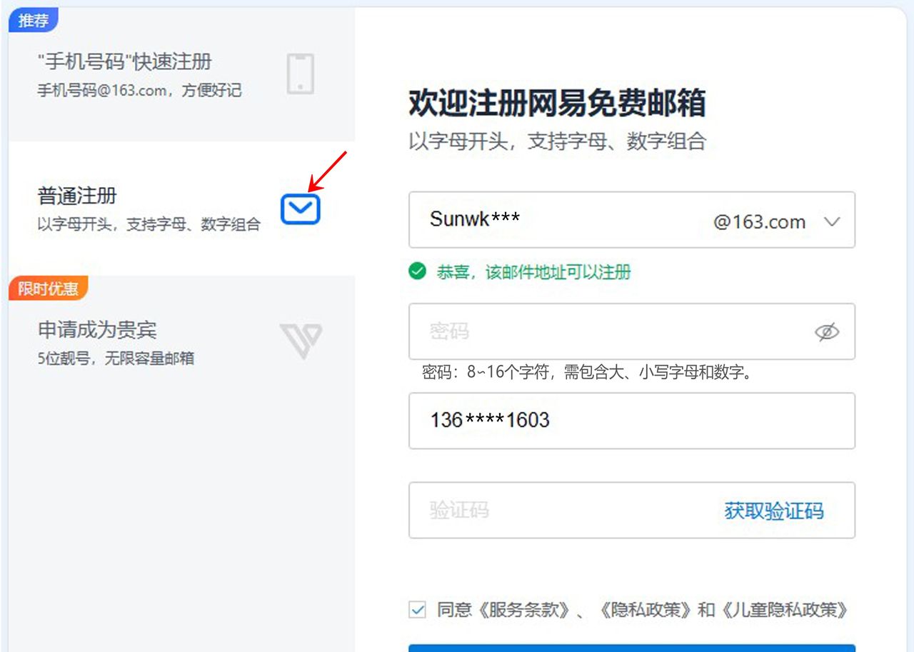The height and width of the screenshot is (652, 914).
Task: Click the 手机号码@163.com，方便好记 description
Action: 139,90
